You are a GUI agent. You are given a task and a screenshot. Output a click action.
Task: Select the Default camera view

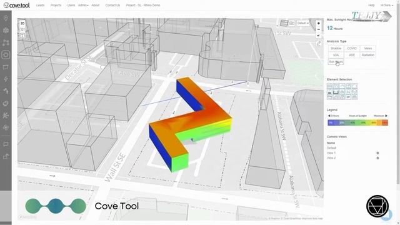coord(331,148)
